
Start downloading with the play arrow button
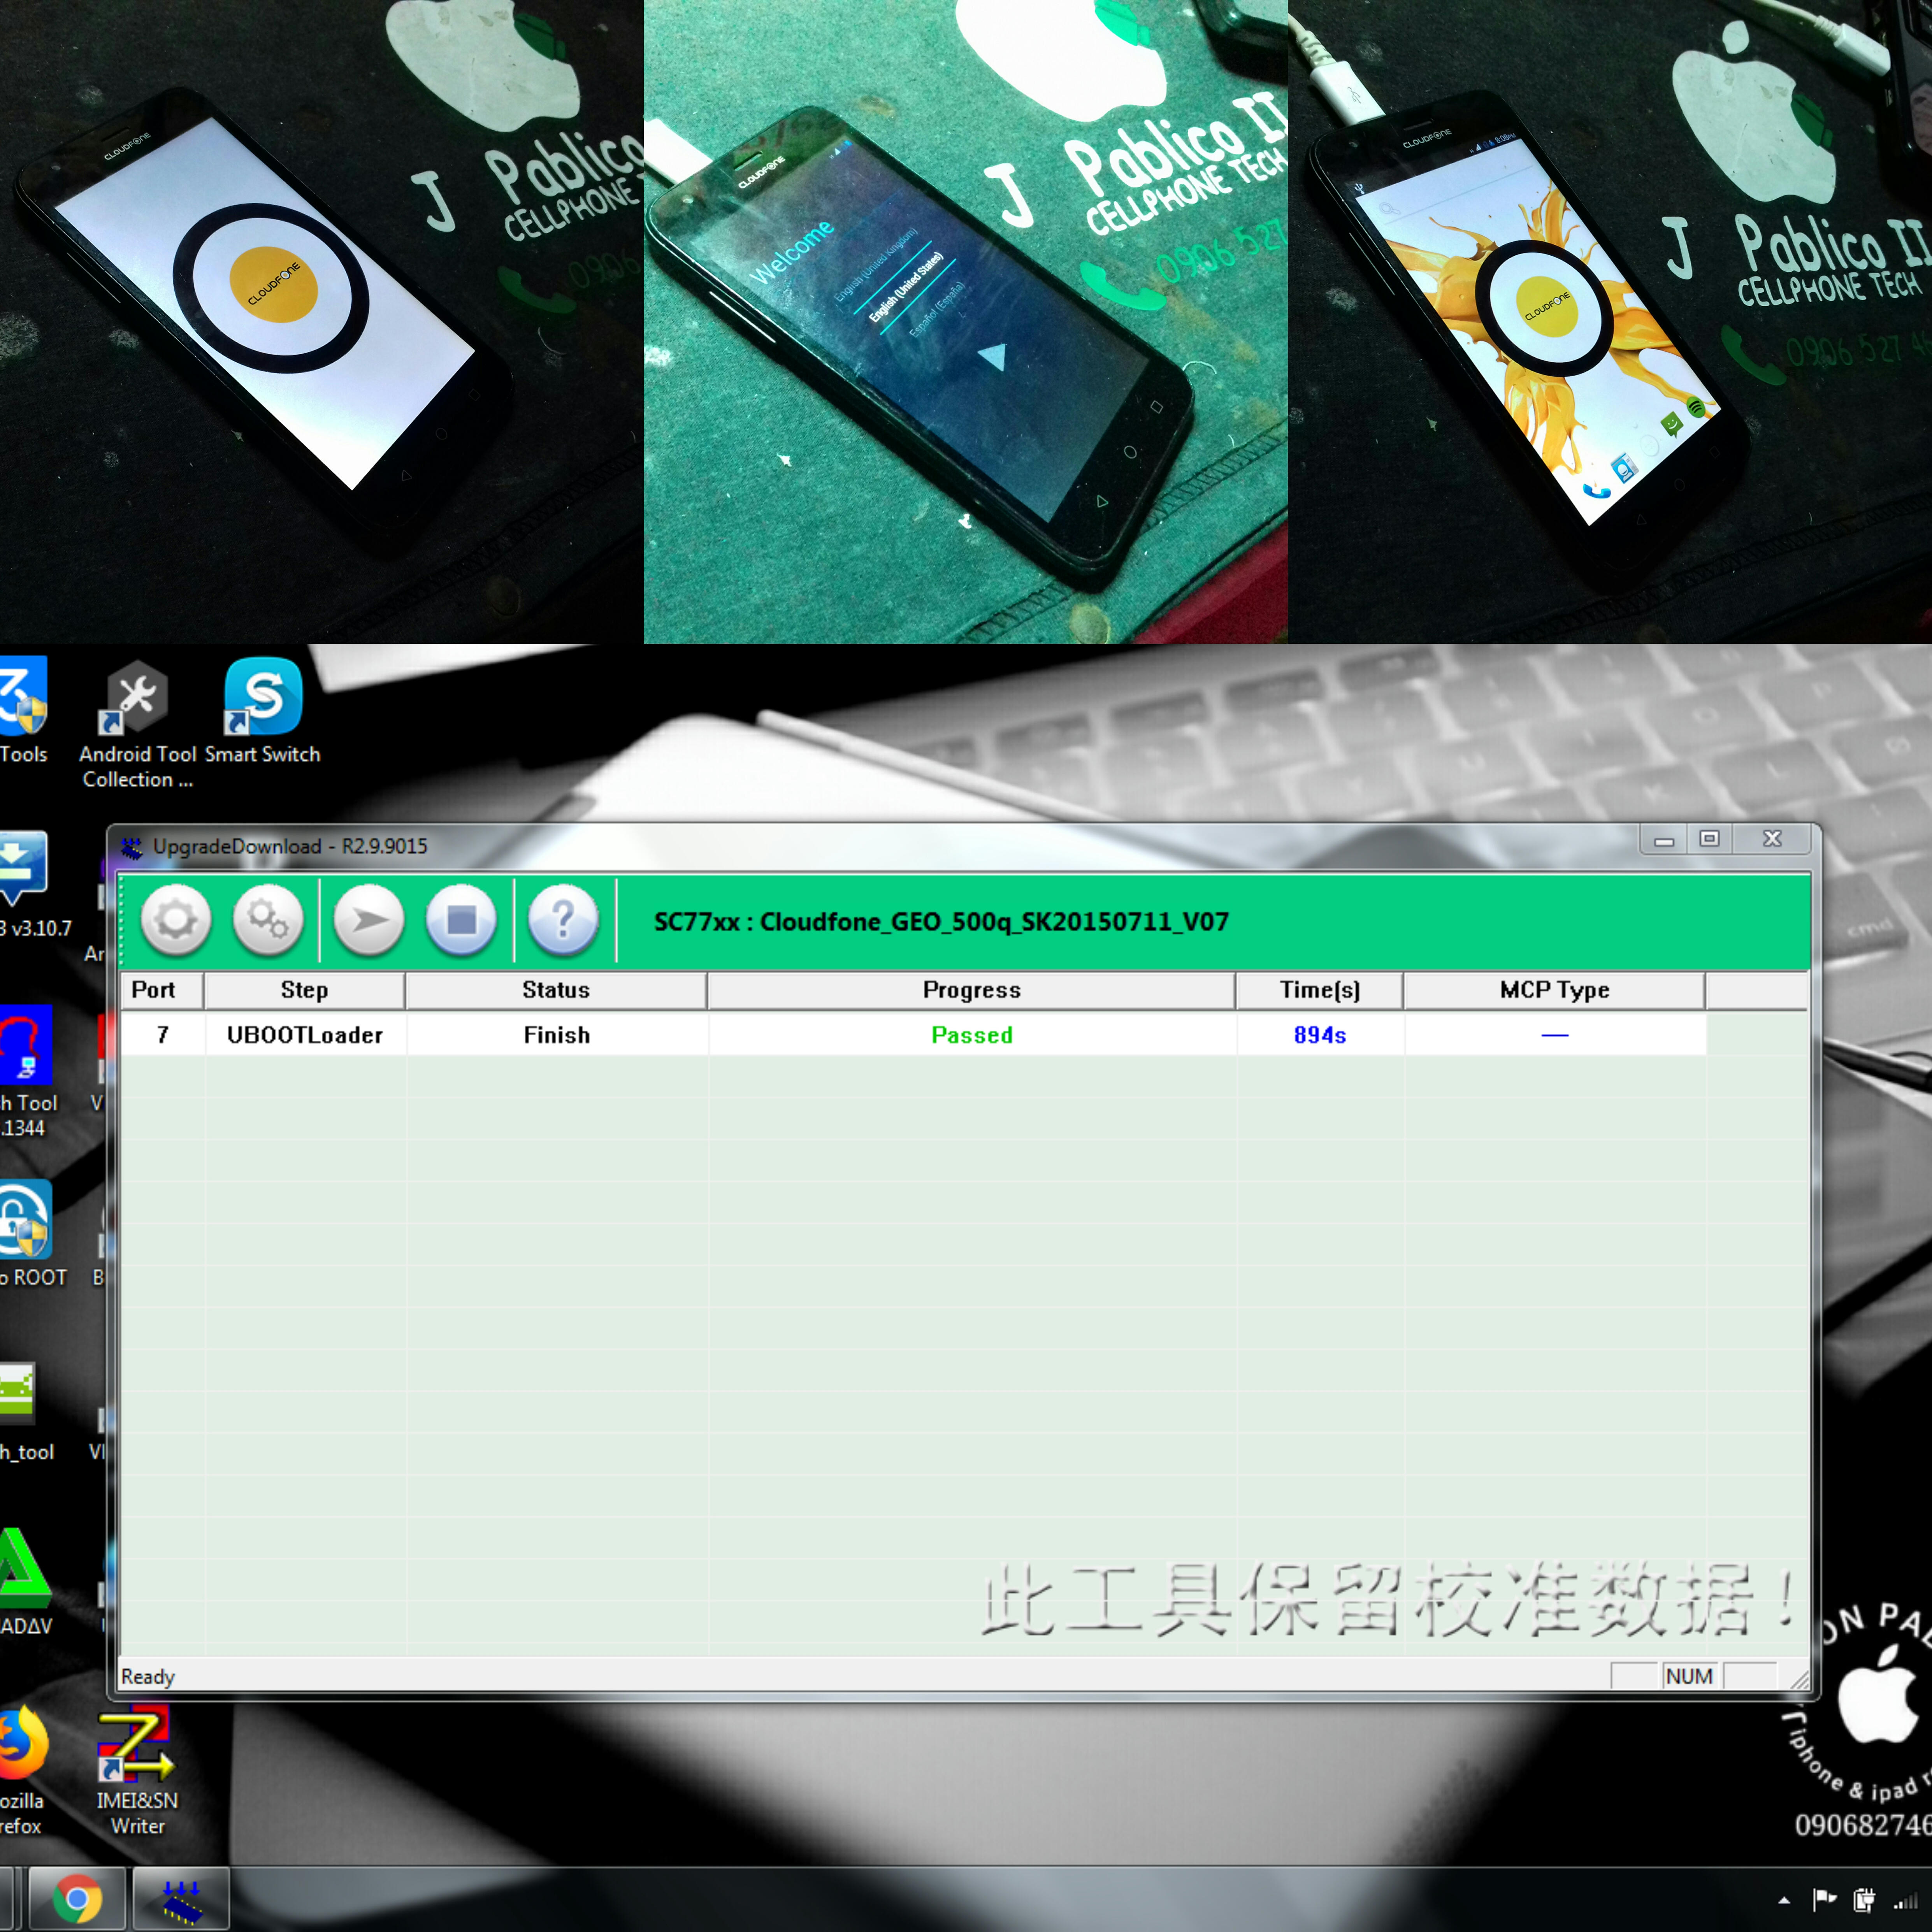369,919
